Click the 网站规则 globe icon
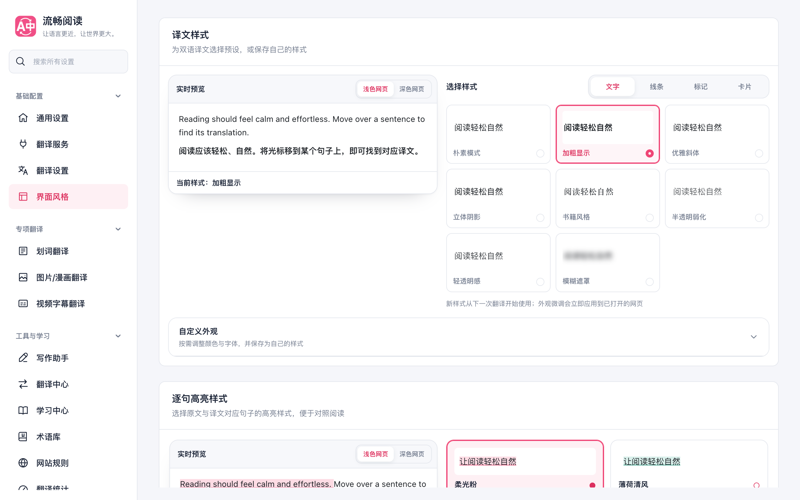The width and height of the screenshot is (800, 500). 23,462
